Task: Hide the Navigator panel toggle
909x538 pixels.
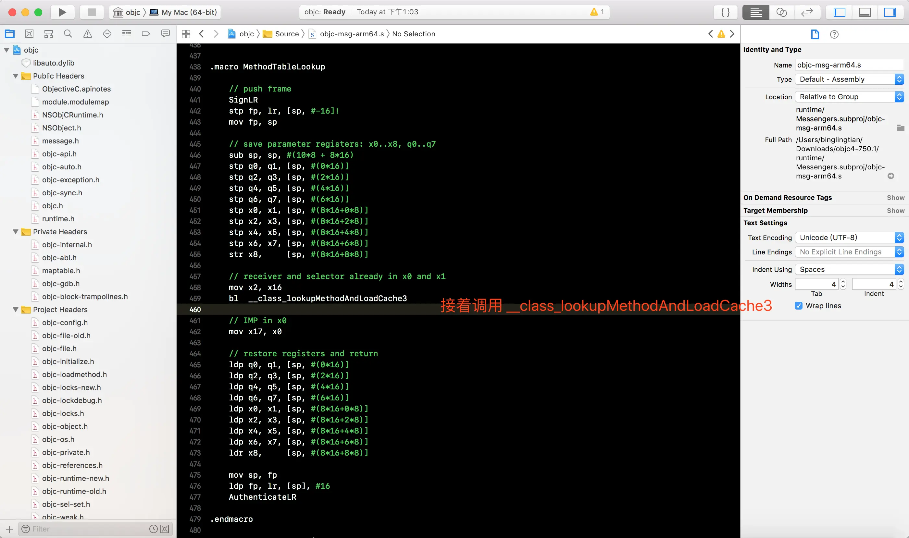Action: pos(839,12)
